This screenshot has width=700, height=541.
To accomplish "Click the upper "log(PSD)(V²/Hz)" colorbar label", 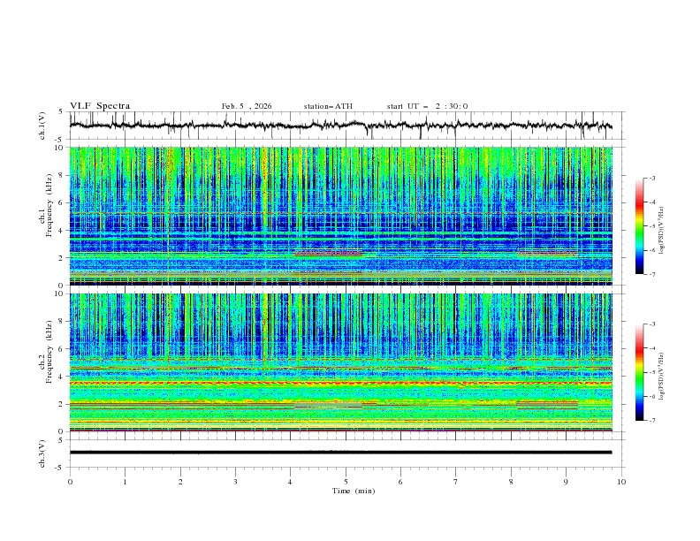I will point(661,231).
